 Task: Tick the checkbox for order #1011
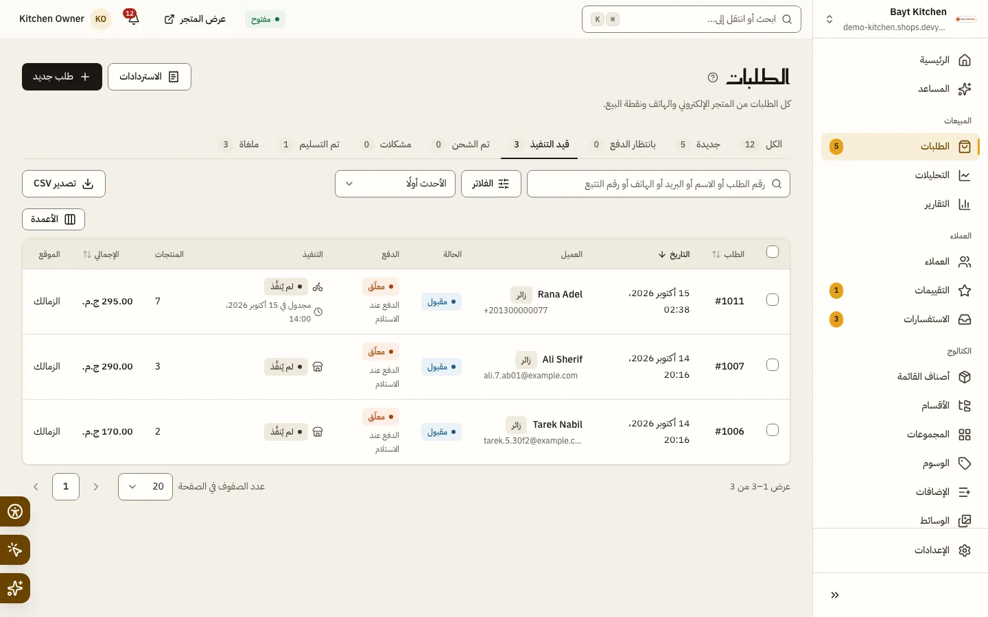click(773, 300)
